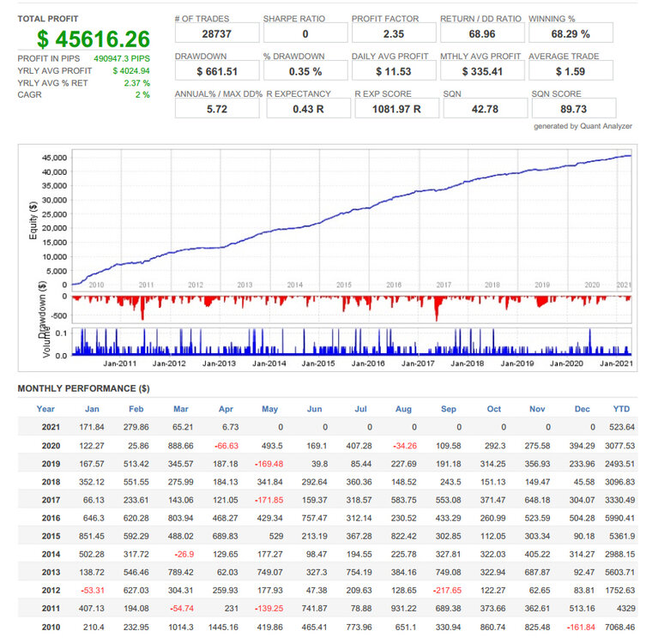This screenshot has width=646, height=643.
Task: Click the total profit value $ 45616.26
Action: click(x=94, y=39)
